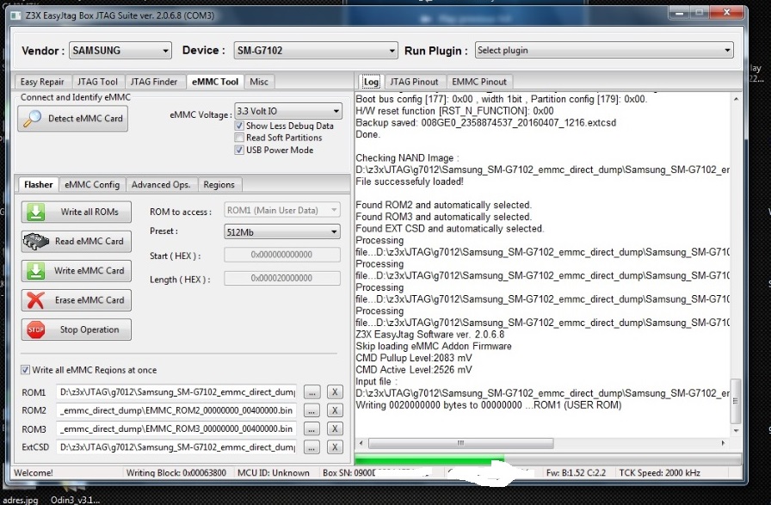Clear the ExtCSD path with X button
771x505 pixels.
tap(335, 447)
